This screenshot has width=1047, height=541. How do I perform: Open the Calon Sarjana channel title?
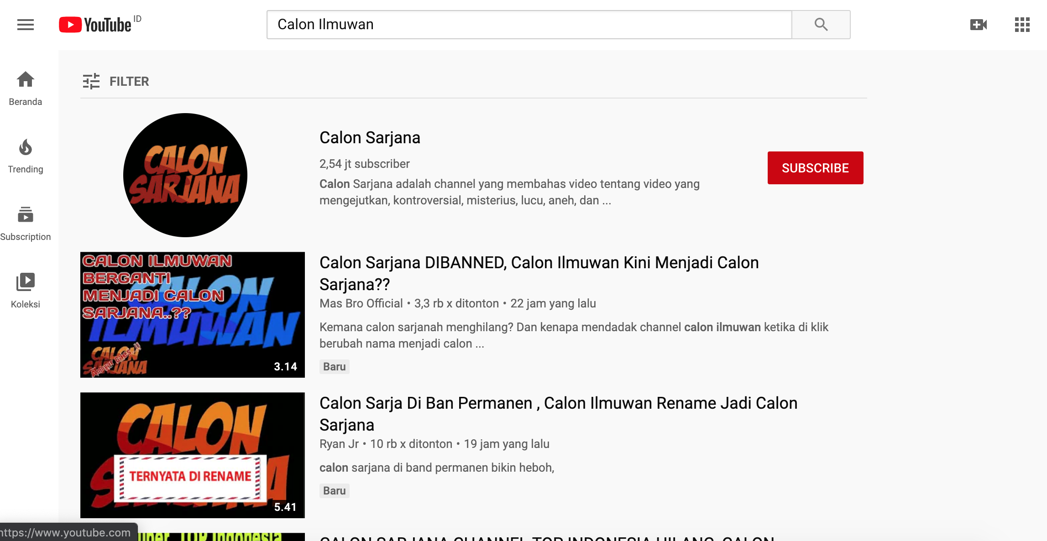[370, 138]
